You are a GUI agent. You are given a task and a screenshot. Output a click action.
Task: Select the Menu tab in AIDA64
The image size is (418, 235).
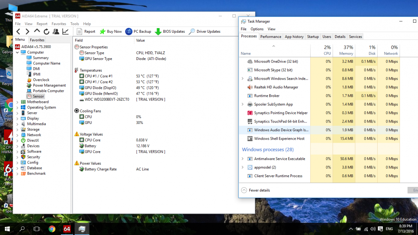pos(20,40)
